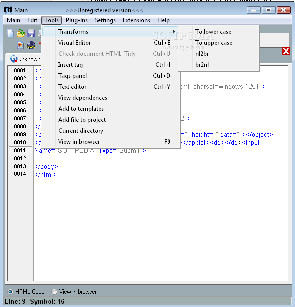
Task: Select View in browser F9 entry
Action: coord(110,142)
